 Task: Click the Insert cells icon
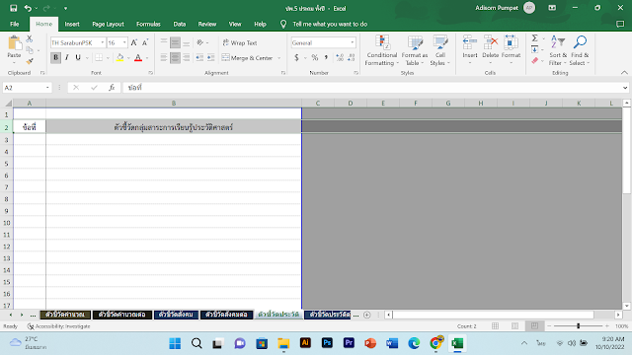click(470, 41)
